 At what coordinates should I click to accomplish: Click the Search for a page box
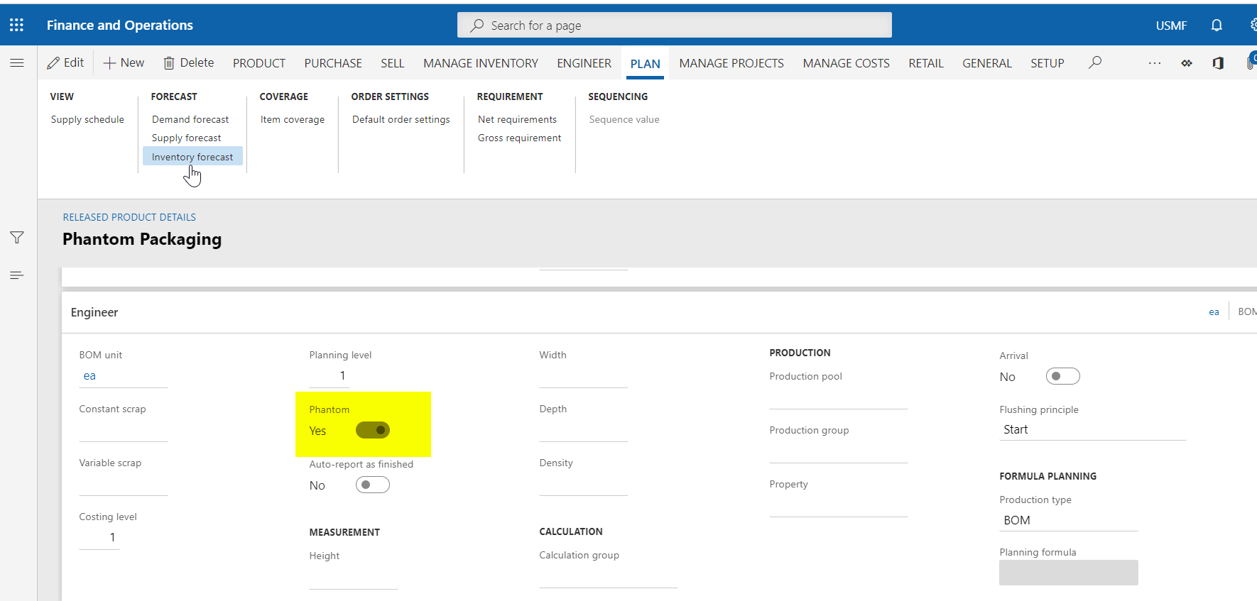pos(675,26)
